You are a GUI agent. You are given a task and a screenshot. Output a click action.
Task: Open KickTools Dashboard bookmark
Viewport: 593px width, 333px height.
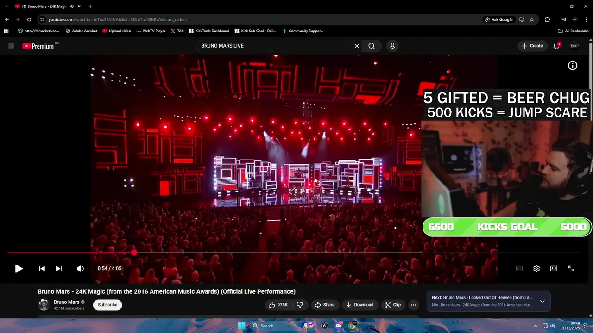(x=208, y=31)
